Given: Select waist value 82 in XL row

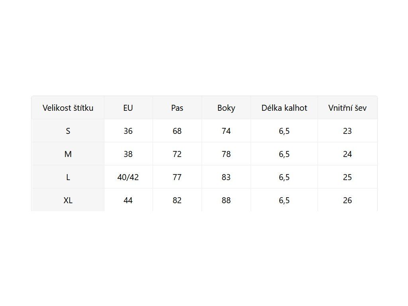Looking at the screenshot, I should pos(177,200).
